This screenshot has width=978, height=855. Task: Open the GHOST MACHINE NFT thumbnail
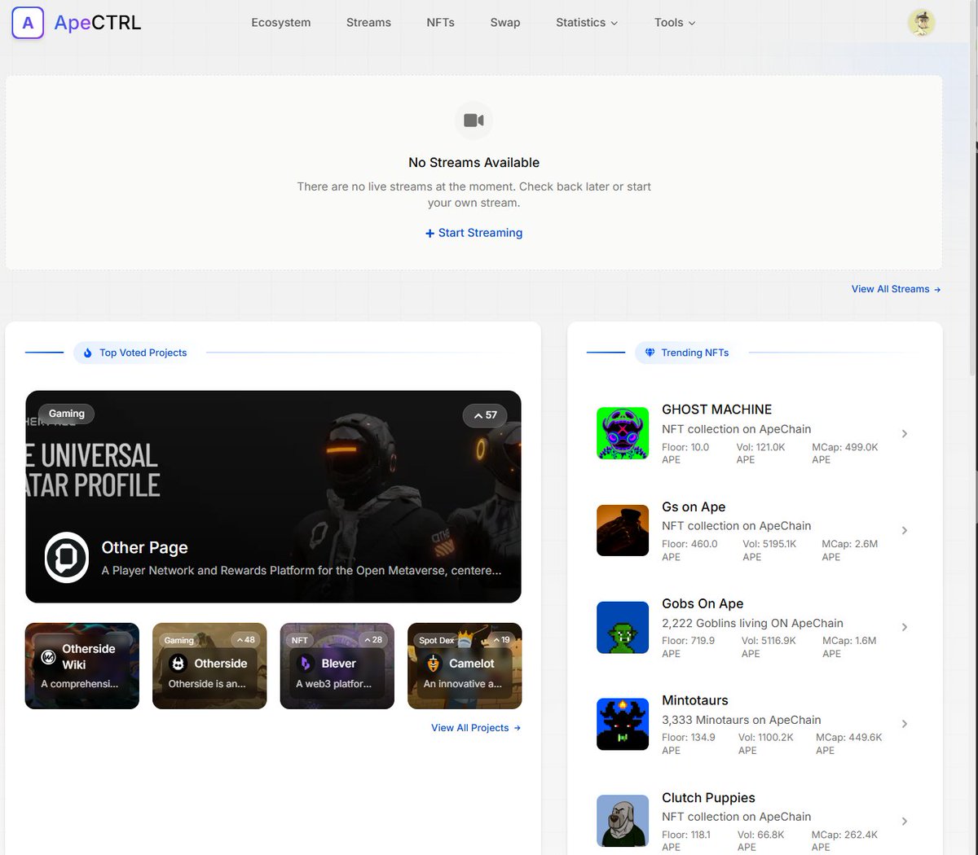(623, 433)
